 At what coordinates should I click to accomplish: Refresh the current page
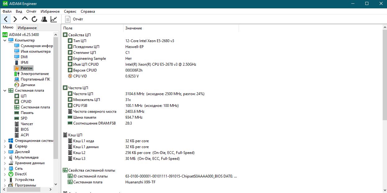point(34,19)
